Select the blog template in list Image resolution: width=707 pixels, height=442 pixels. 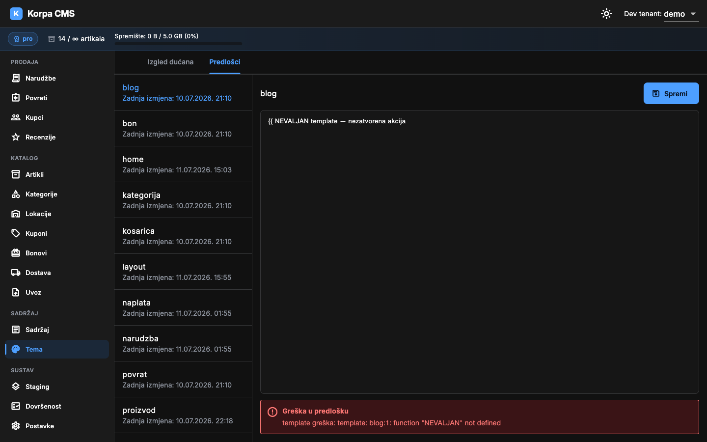(183, 92)
